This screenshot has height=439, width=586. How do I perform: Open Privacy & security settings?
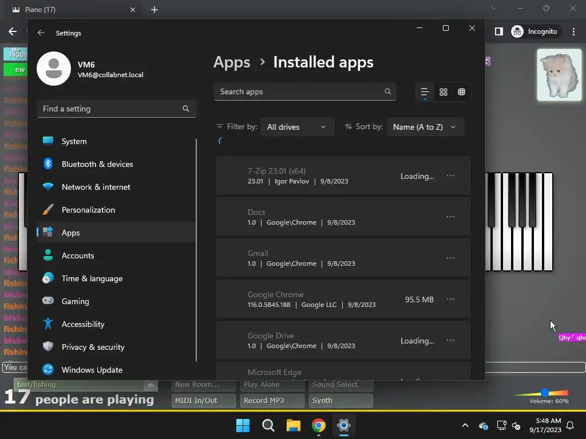pyautogui.click(x=116, y=347)
